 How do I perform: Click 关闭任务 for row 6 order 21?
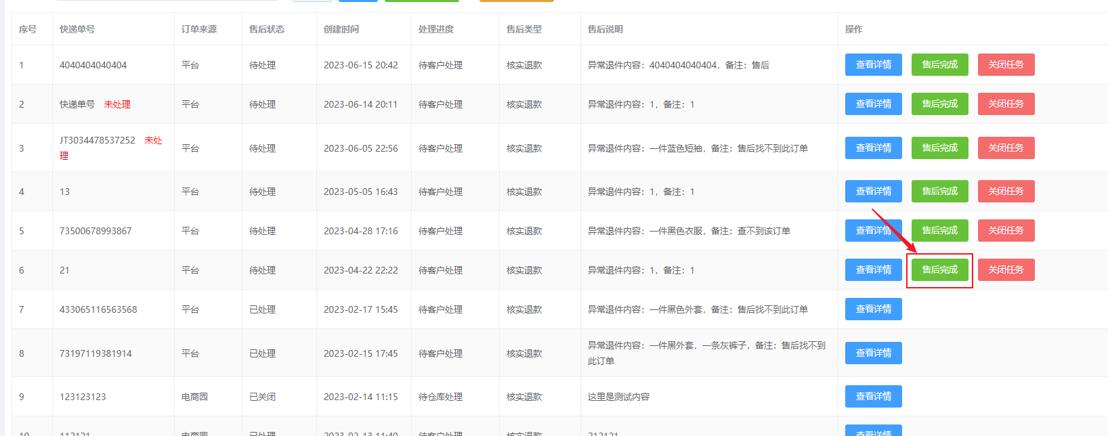click(x=1006, y=270)
